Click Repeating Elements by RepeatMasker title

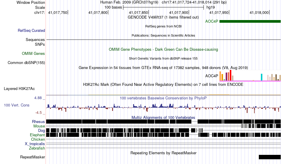click(x=164, y=153)
